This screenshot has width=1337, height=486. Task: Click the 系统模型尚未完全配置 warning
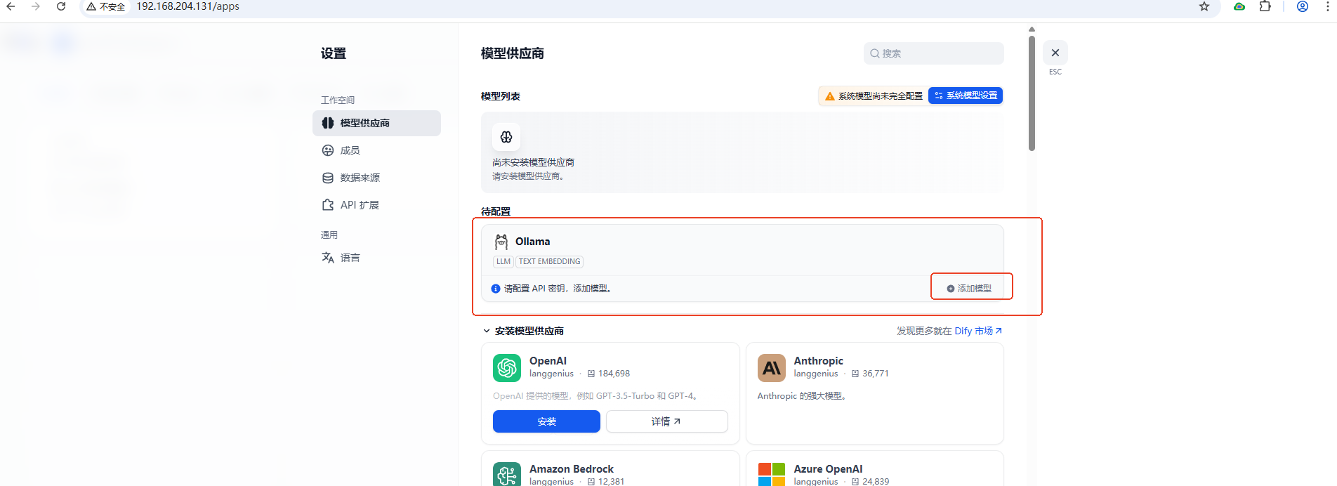point(874,96)
